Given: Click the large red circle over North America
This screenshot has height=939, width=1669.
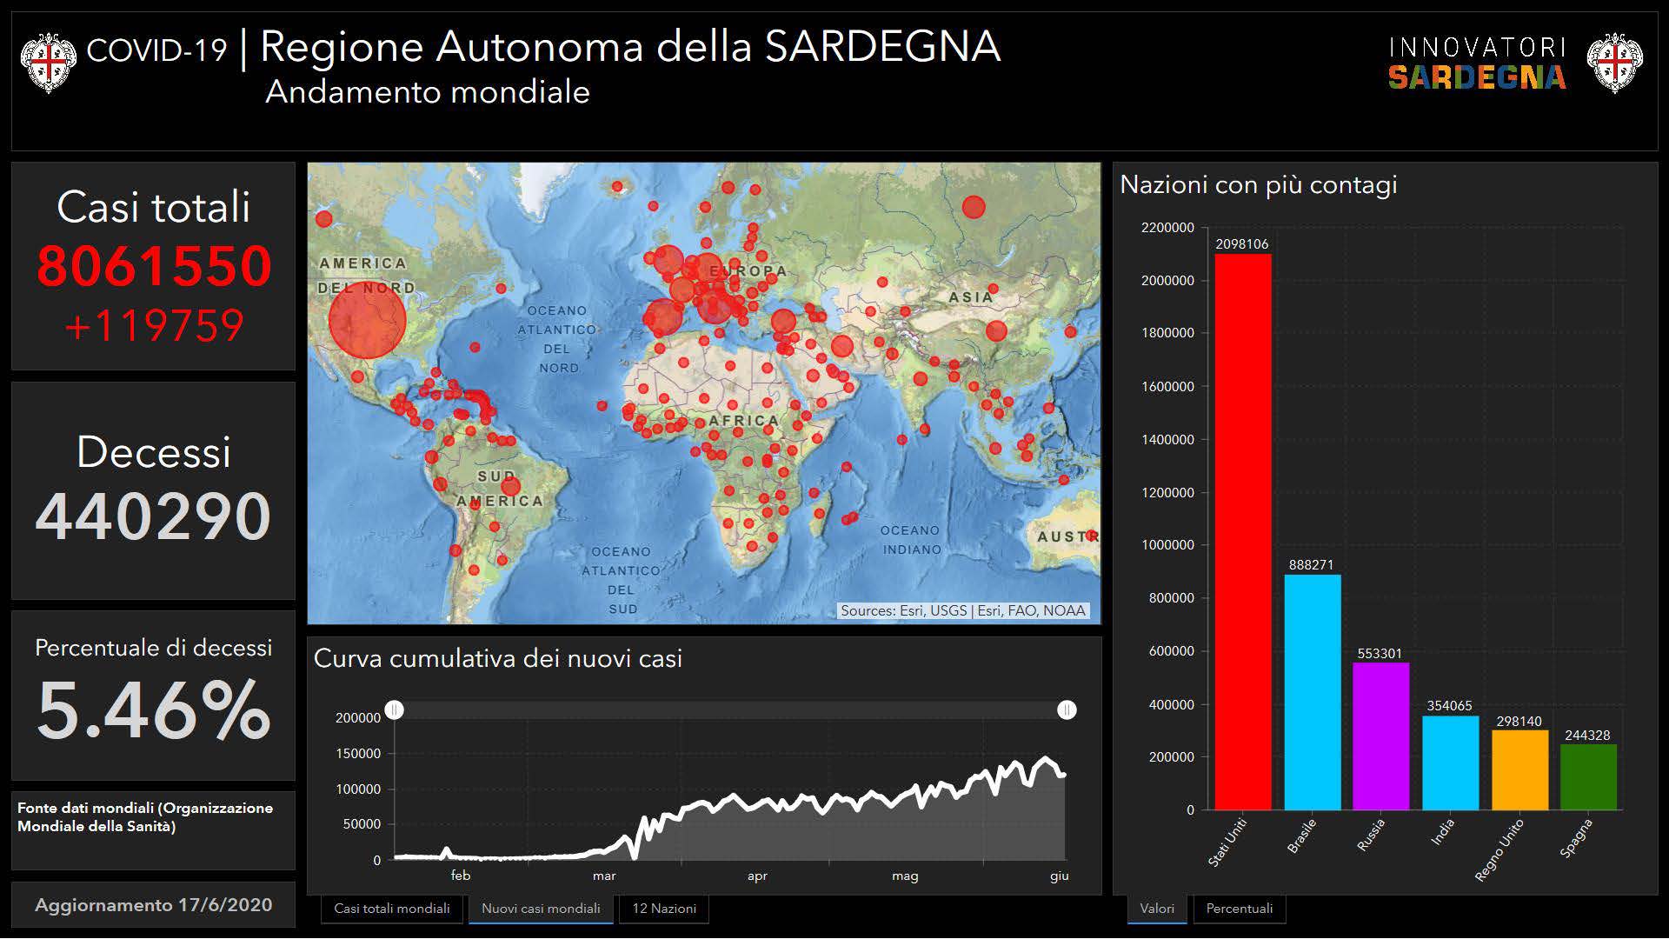Looking at the screenshot, I should [x=367, y=320].
